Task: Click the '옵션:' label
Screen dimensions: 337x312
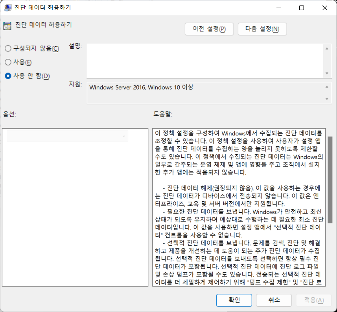Action: [x=9, y=114]
